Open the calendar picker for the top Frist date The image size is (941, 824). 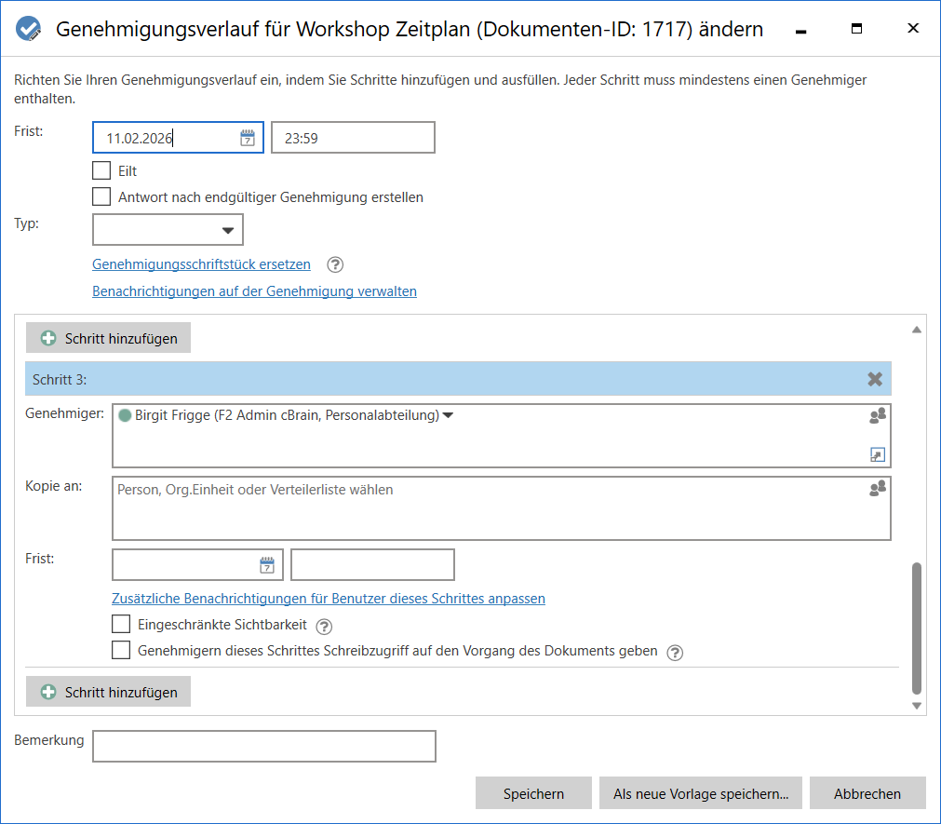tap(248, 138)
